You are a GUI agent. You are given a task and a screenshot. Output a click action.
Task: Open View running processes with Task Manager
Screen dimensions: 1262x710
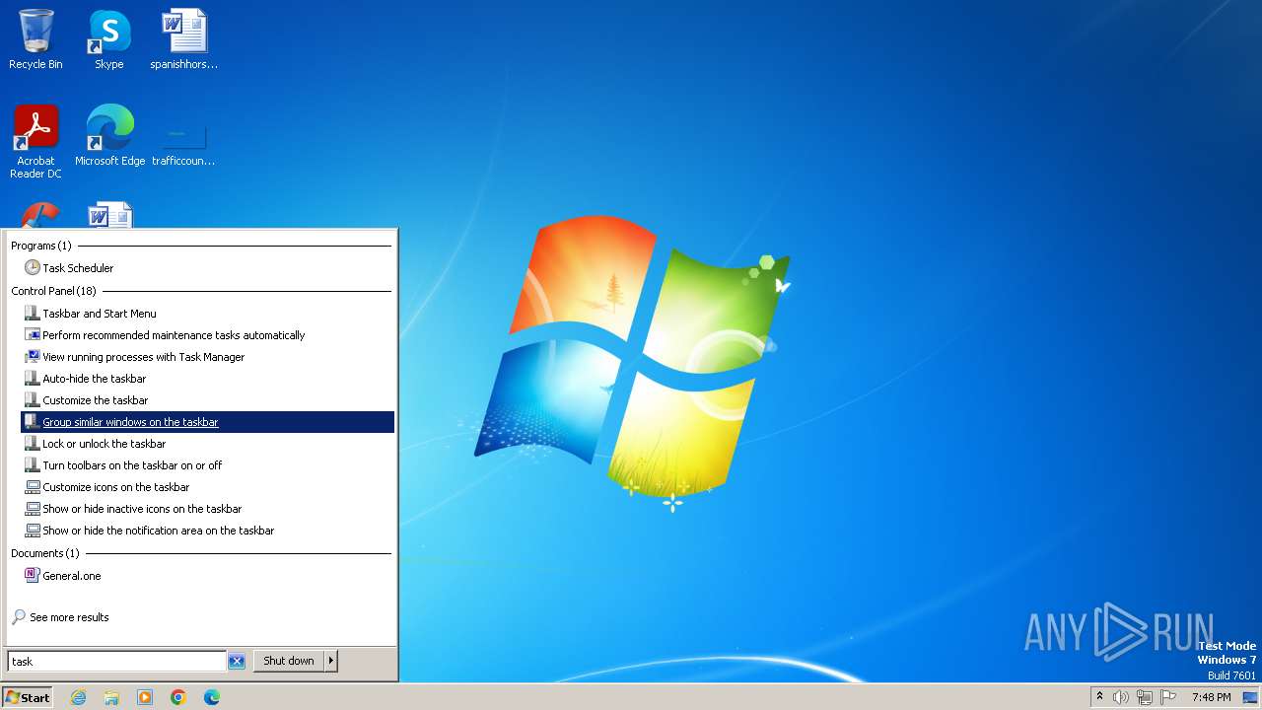(208, 357)
